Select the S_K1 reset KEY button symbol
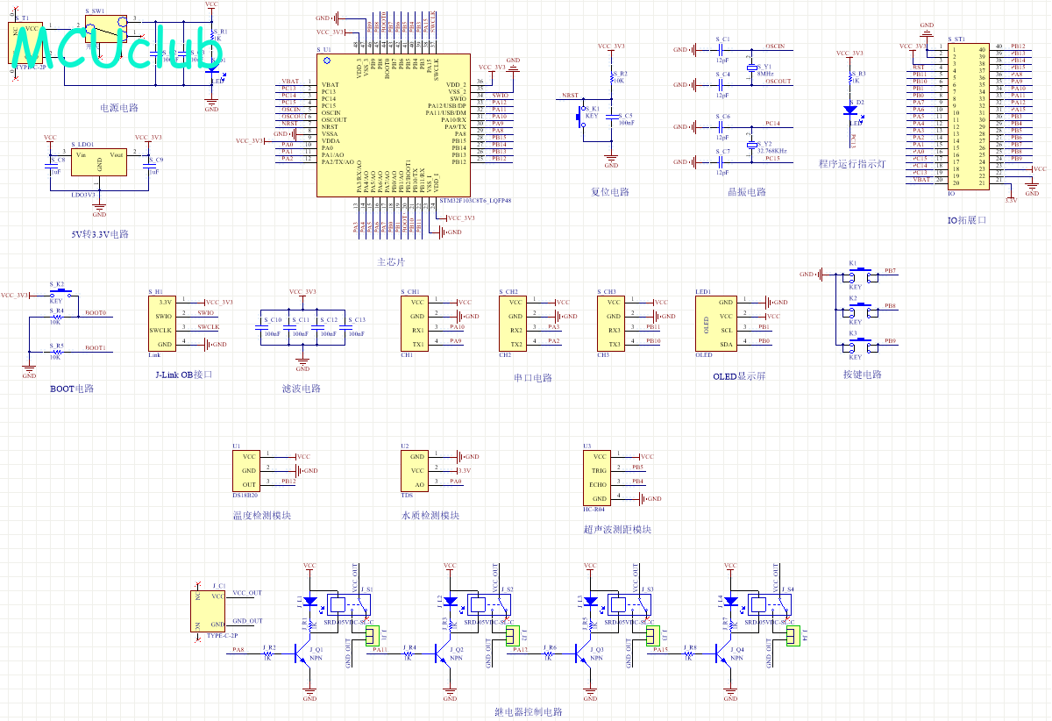1052x721 pixels. coord(582,116)
